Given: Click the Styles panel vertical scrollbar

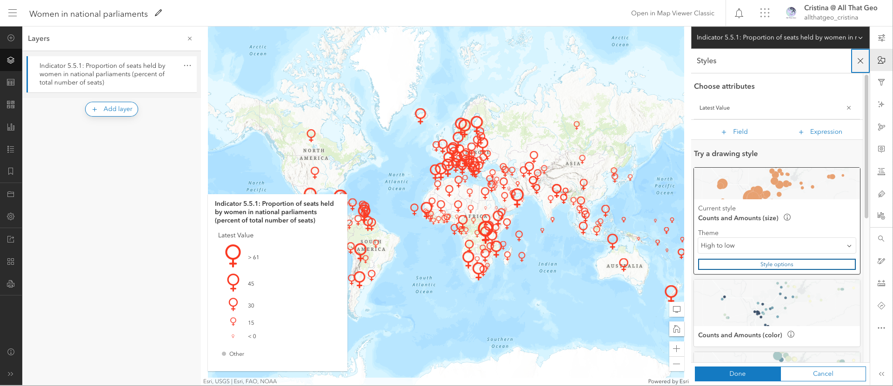Looking at the screenshot, I should [866, 146].
